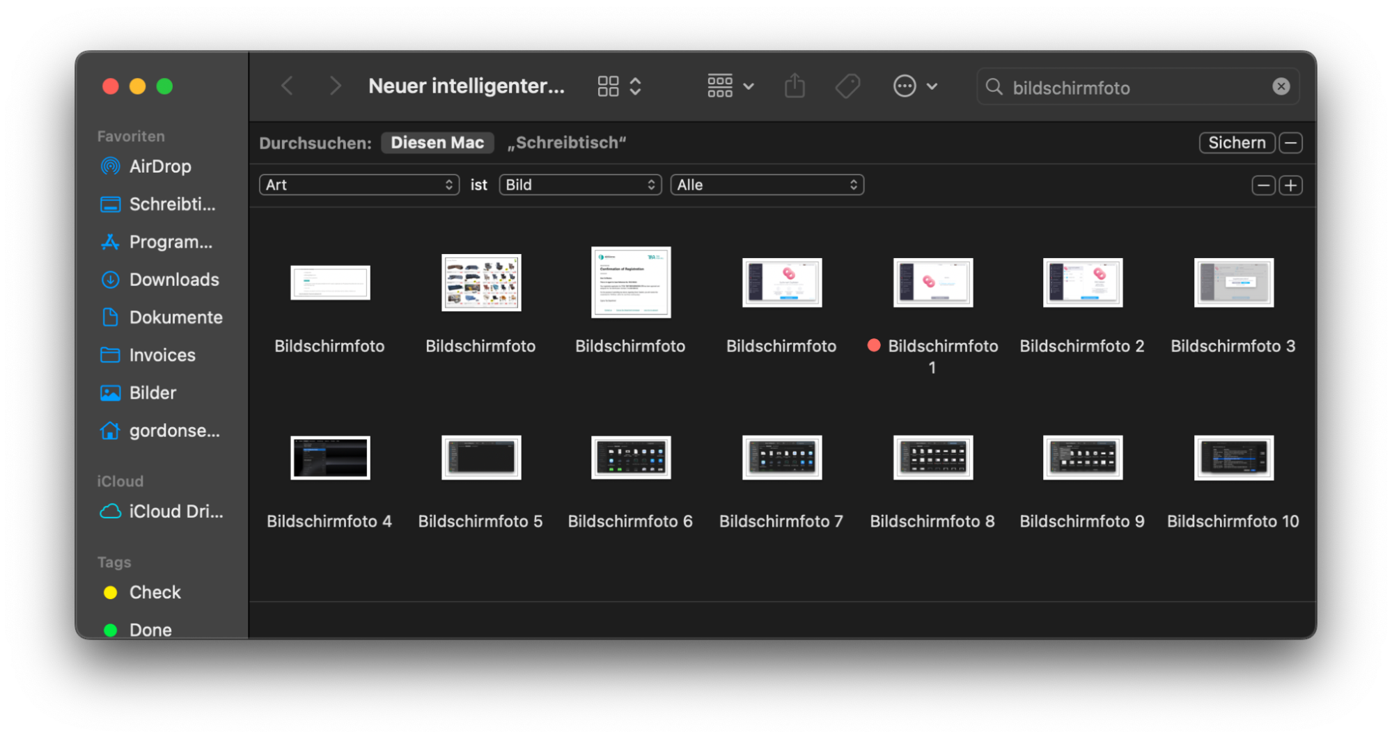Click the Sichern button

[1237, 143]
